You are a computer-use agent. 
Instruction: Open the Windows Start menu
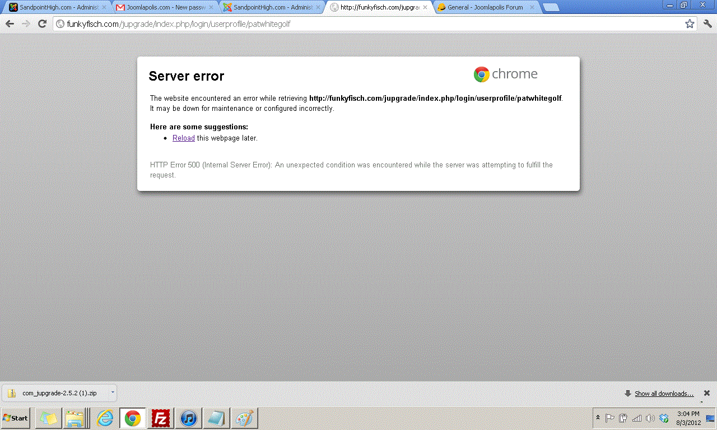pos(16,418)
